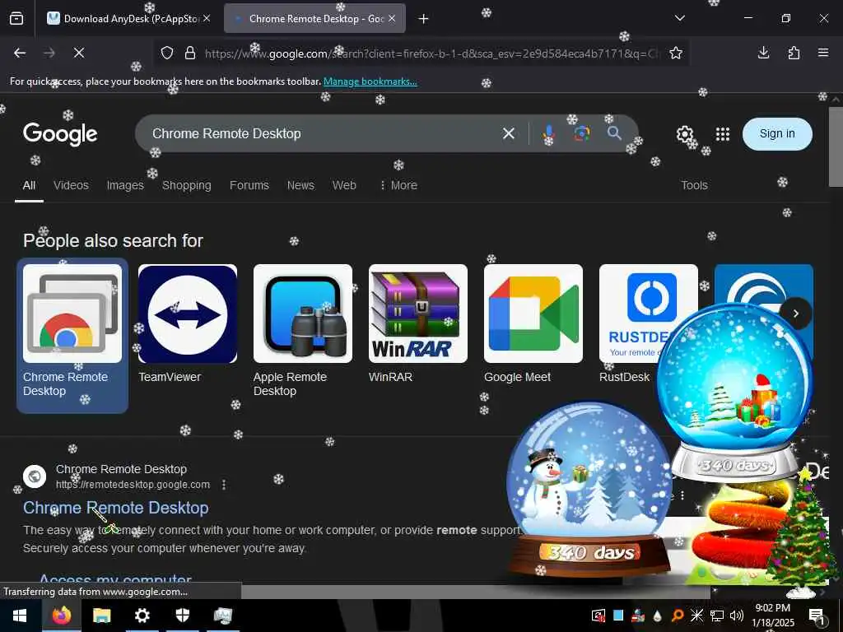Switch to Web results tab
843x632 pixels.
click(x=344, y=185)
